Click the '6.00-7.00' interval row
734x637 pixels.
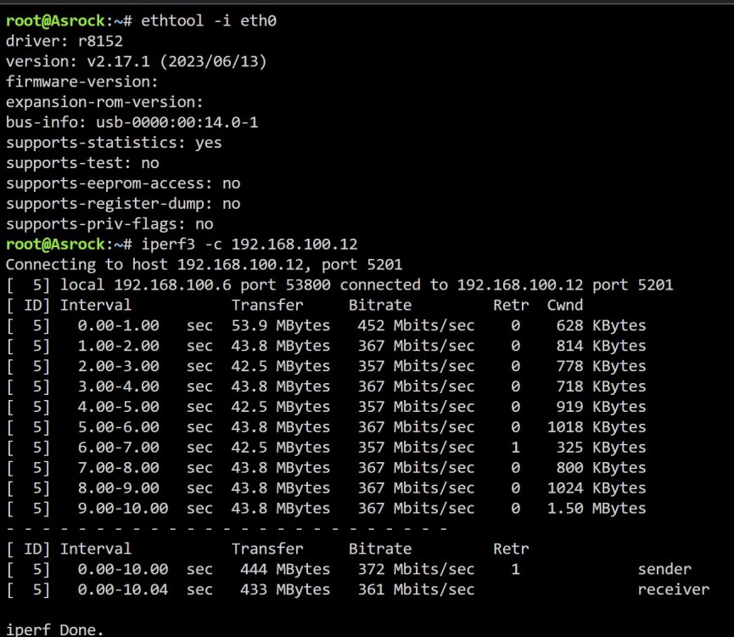(x=327, y=448)
